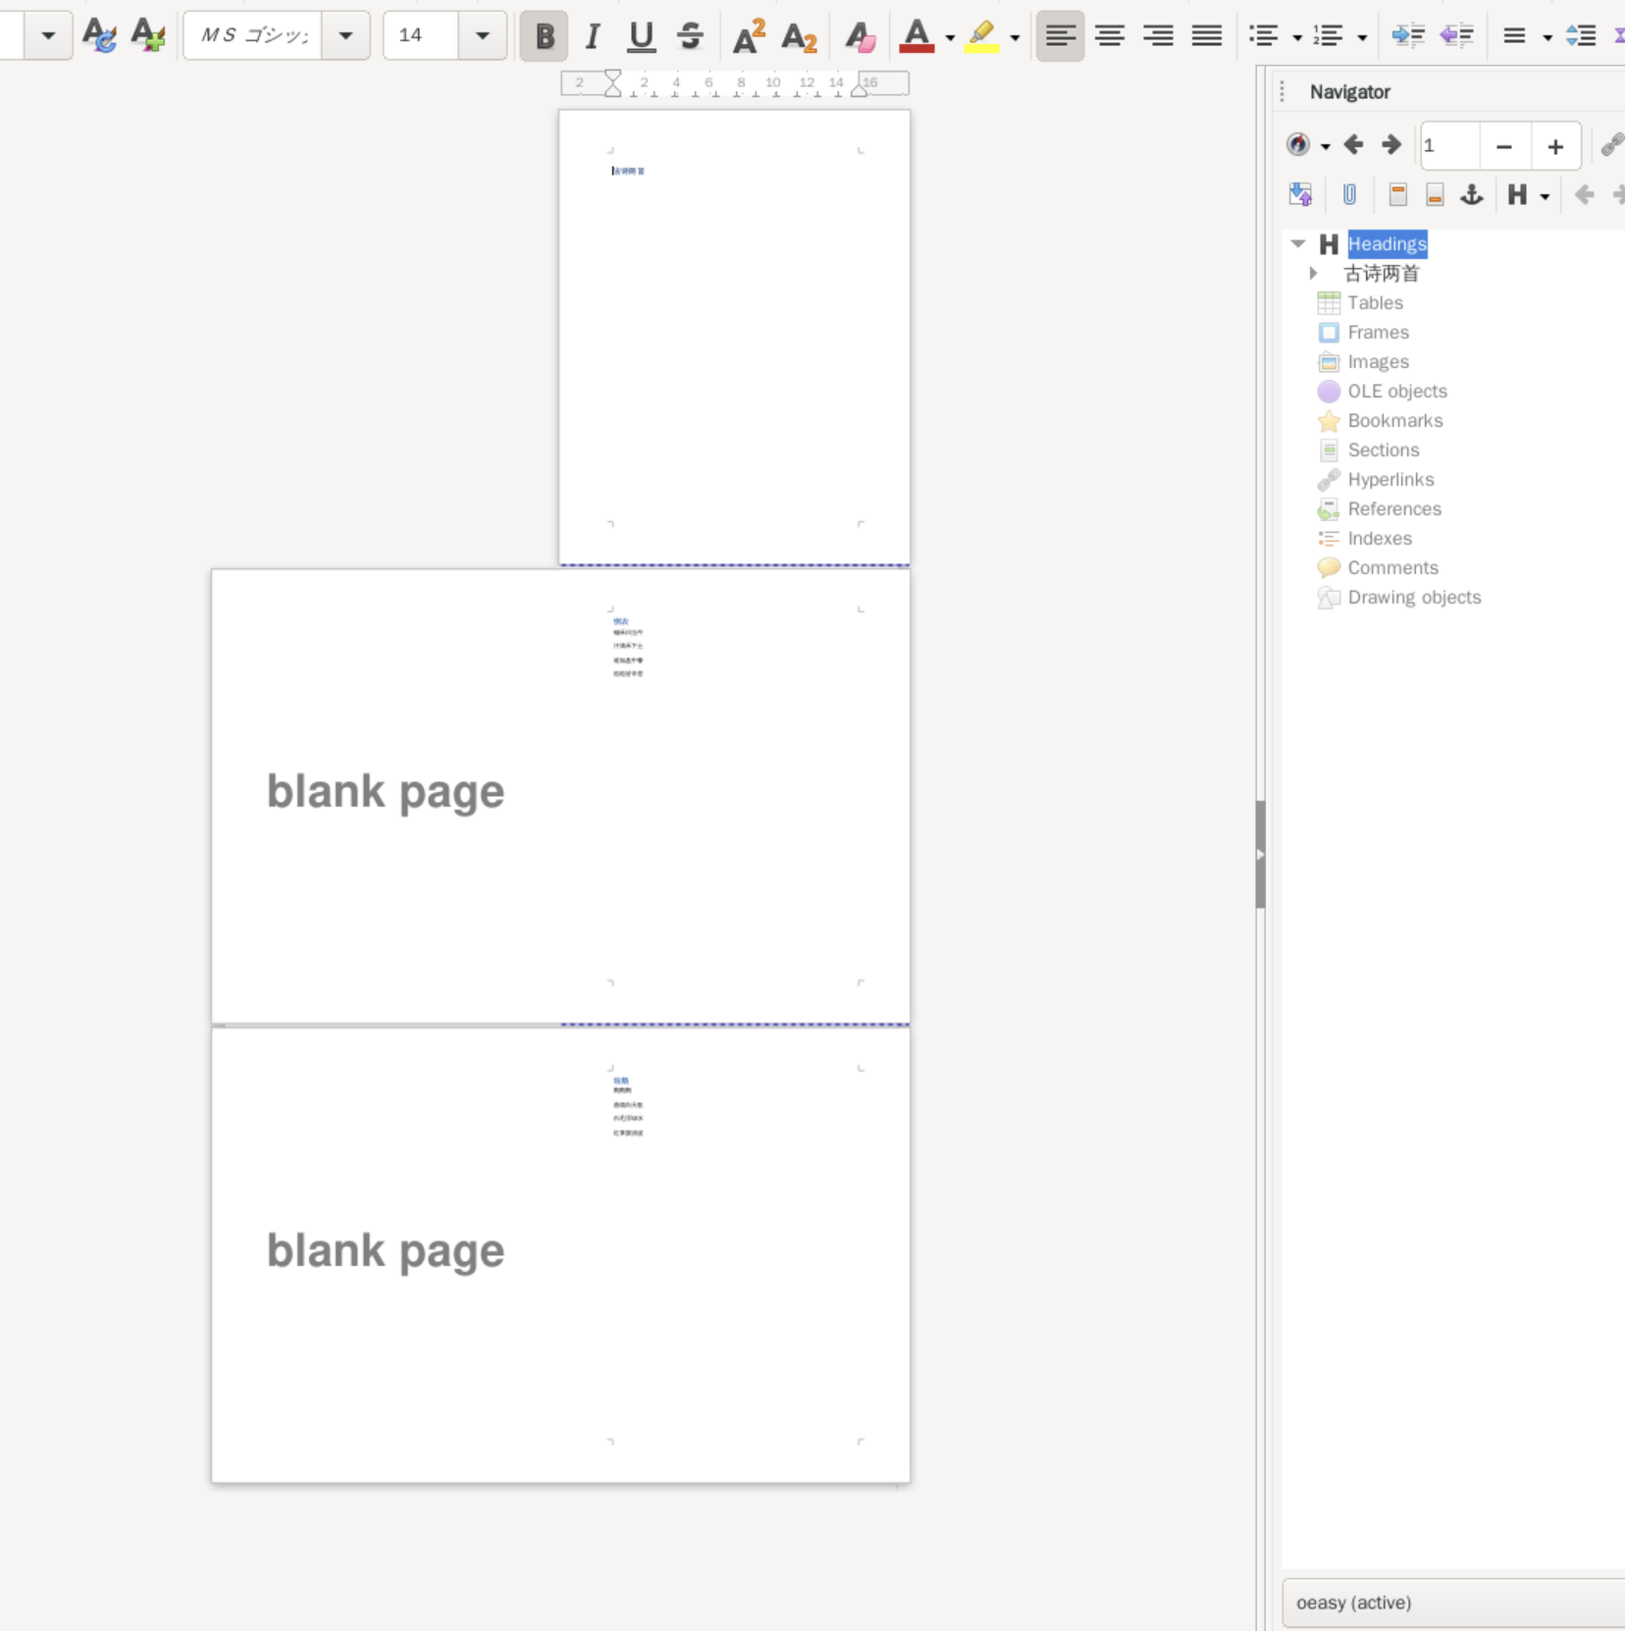
Task: Toggle Italic formatting
Action: [593, 36]
